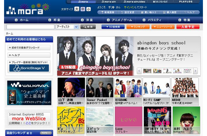The image size is (207, 136).
Task: Open Love ラブレター album tile
Action: 129,120
